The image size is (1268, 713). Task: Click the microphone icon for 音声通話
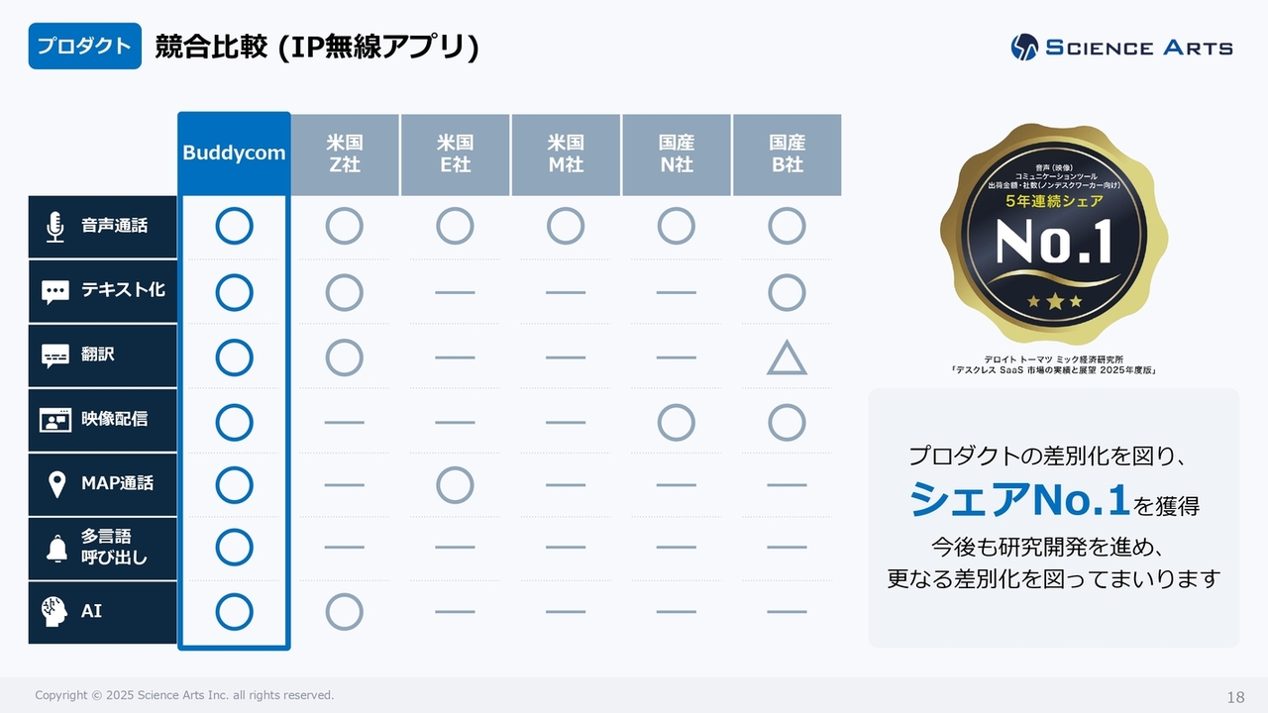pyautogui.click(x=55, y=227)
